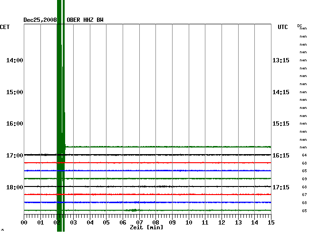Select DC value 67 in DC column

(x=304, y=195)
